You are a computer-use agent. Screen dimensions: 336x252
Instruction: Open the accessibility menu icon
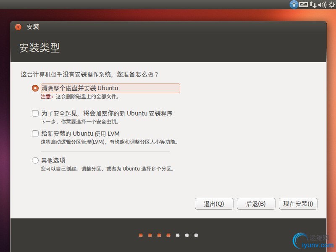[x=294, y=4]
